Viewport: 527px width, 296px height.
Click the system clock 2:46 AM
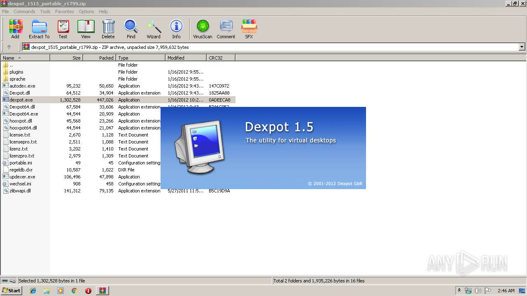[506, 291]
